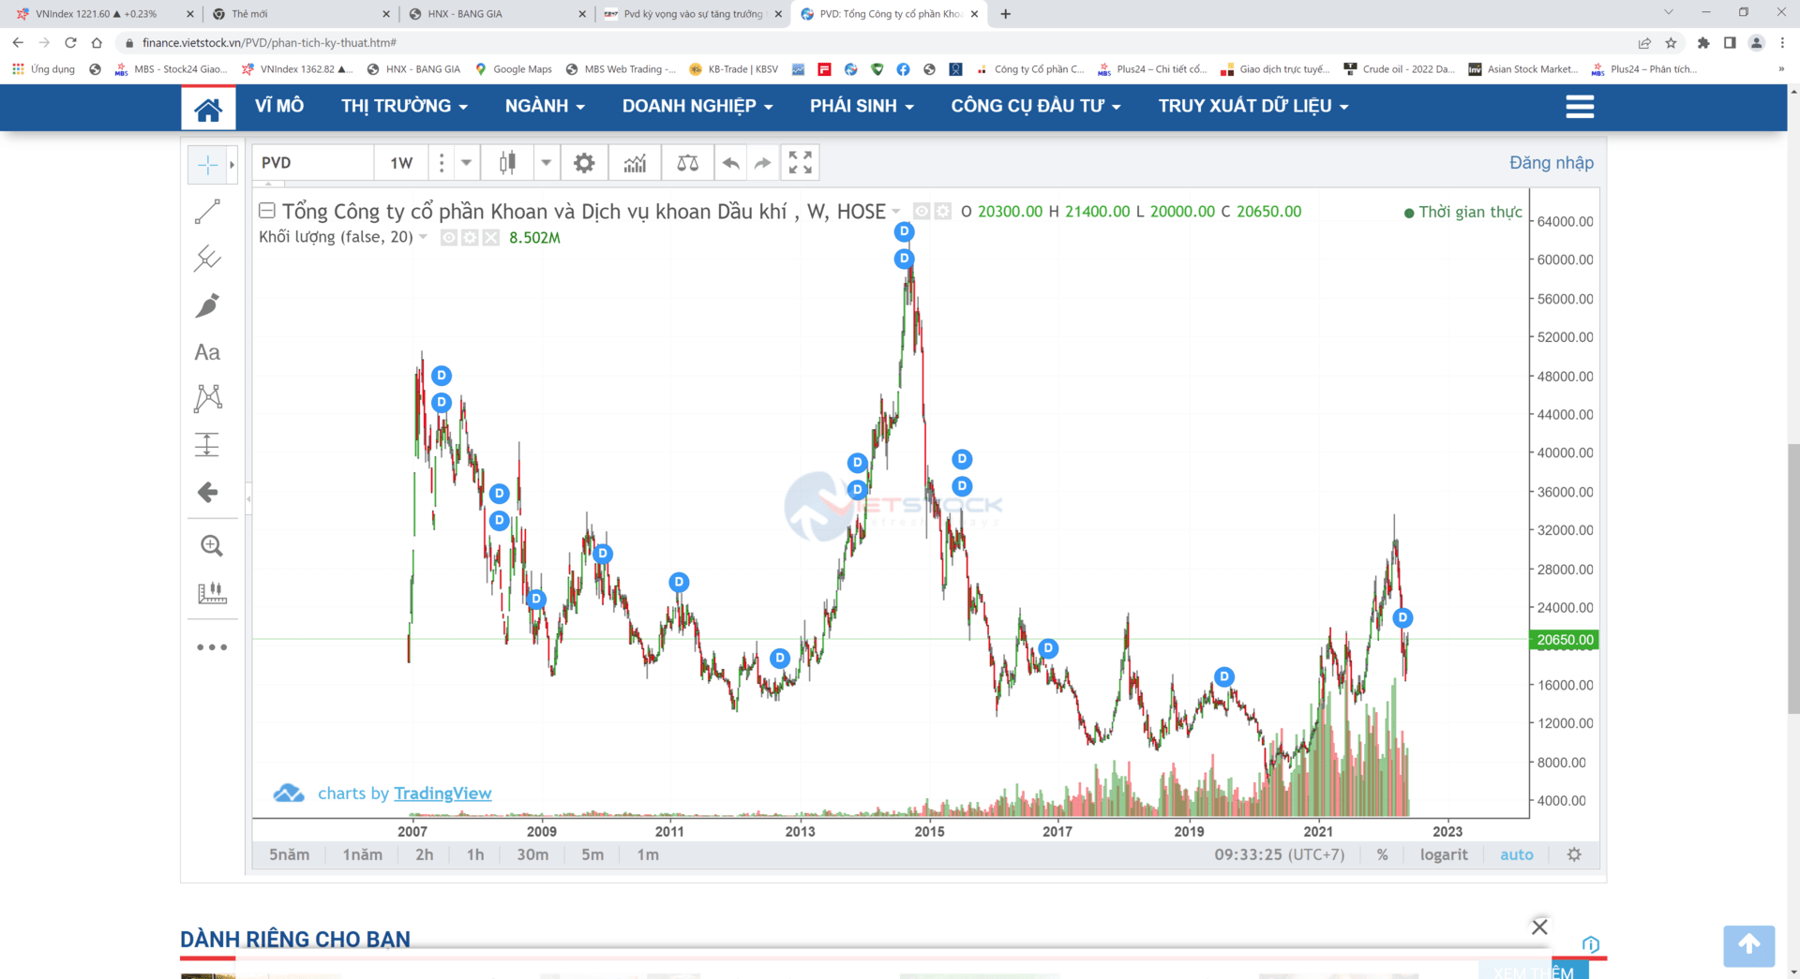The width and height of the screenshot is (1800, 979).
Task: Select the pitchfork drawing tool
Action: click(207, 259)
